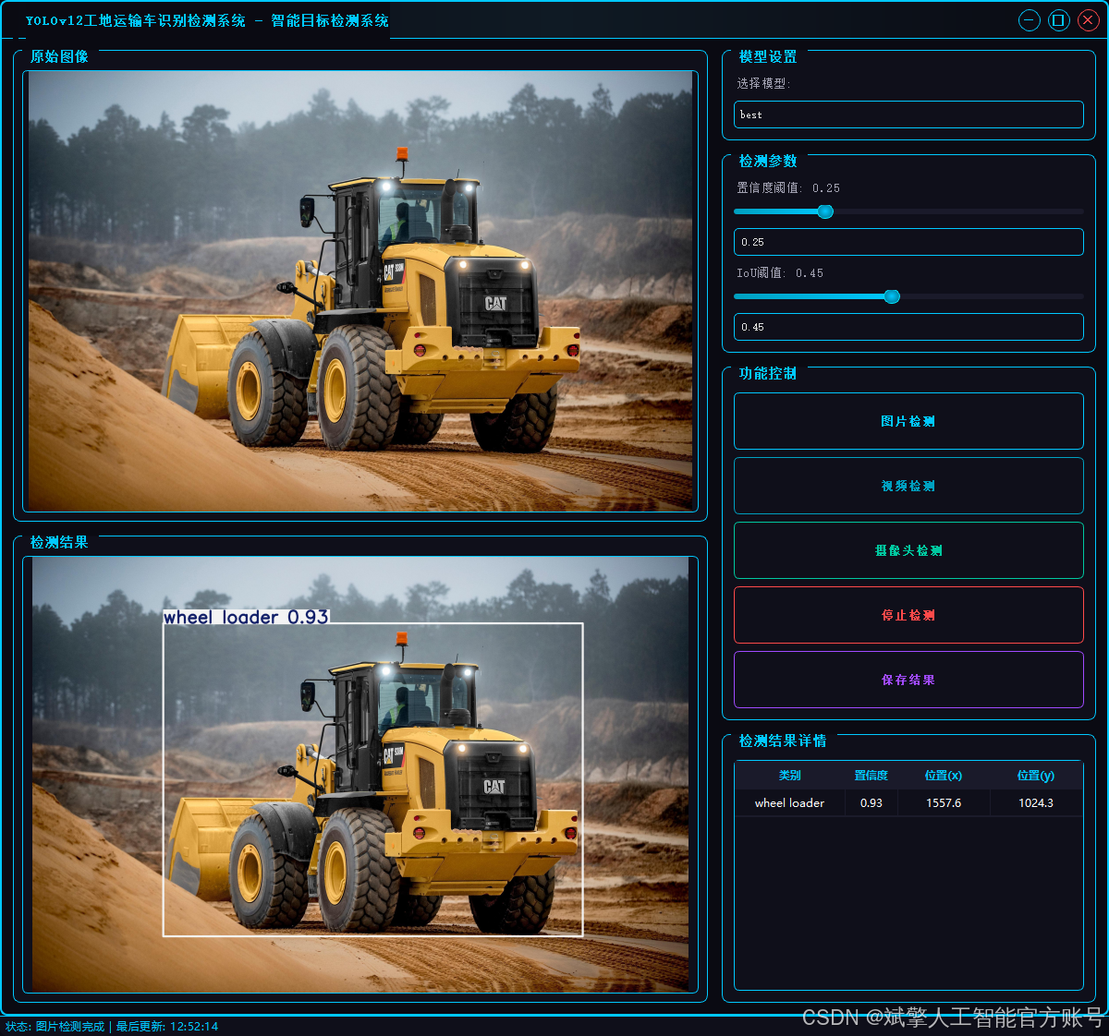1109x1036 pixels.
Task: Minimize the YOLOv12 detection window
Action: [x=1029, y=20]
